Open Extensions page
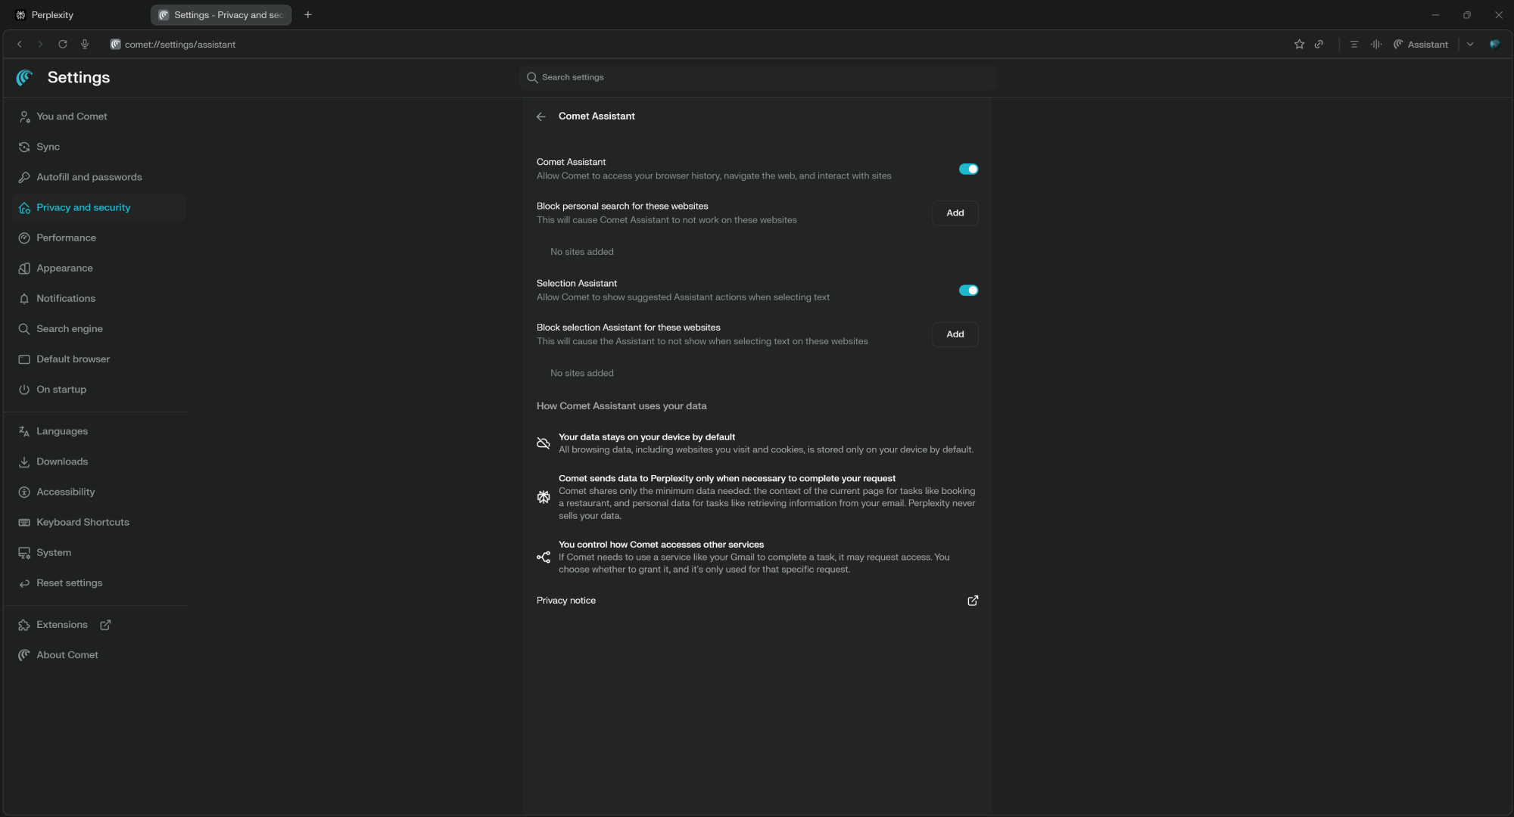 [x=62, y=625]
